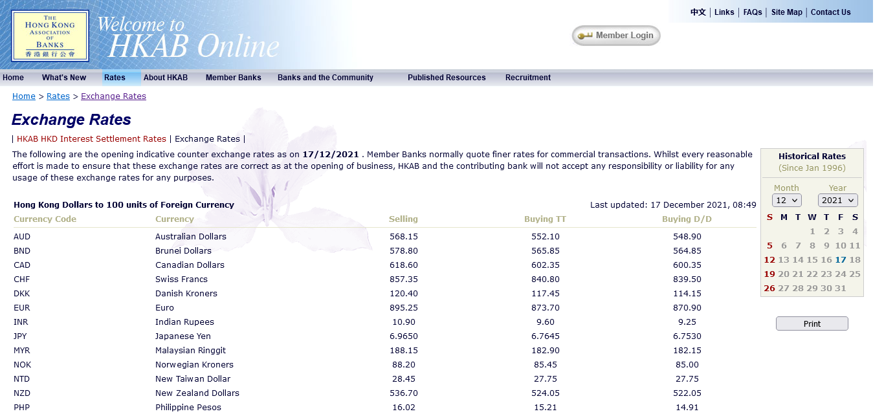Image resolution: width=884 pixels, height=416 pixels.
Task: Open HKAB HKD Interest Settlement Rates
Action: 91,139
